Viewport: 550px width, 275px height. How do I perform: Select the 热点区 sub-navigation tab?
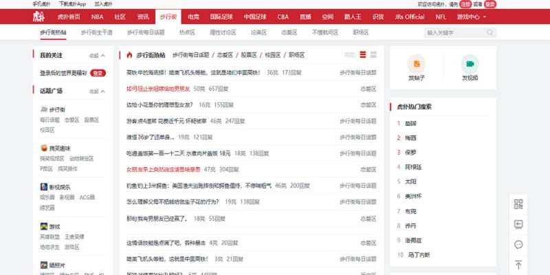pyautogui.click(x=187, y=32)
